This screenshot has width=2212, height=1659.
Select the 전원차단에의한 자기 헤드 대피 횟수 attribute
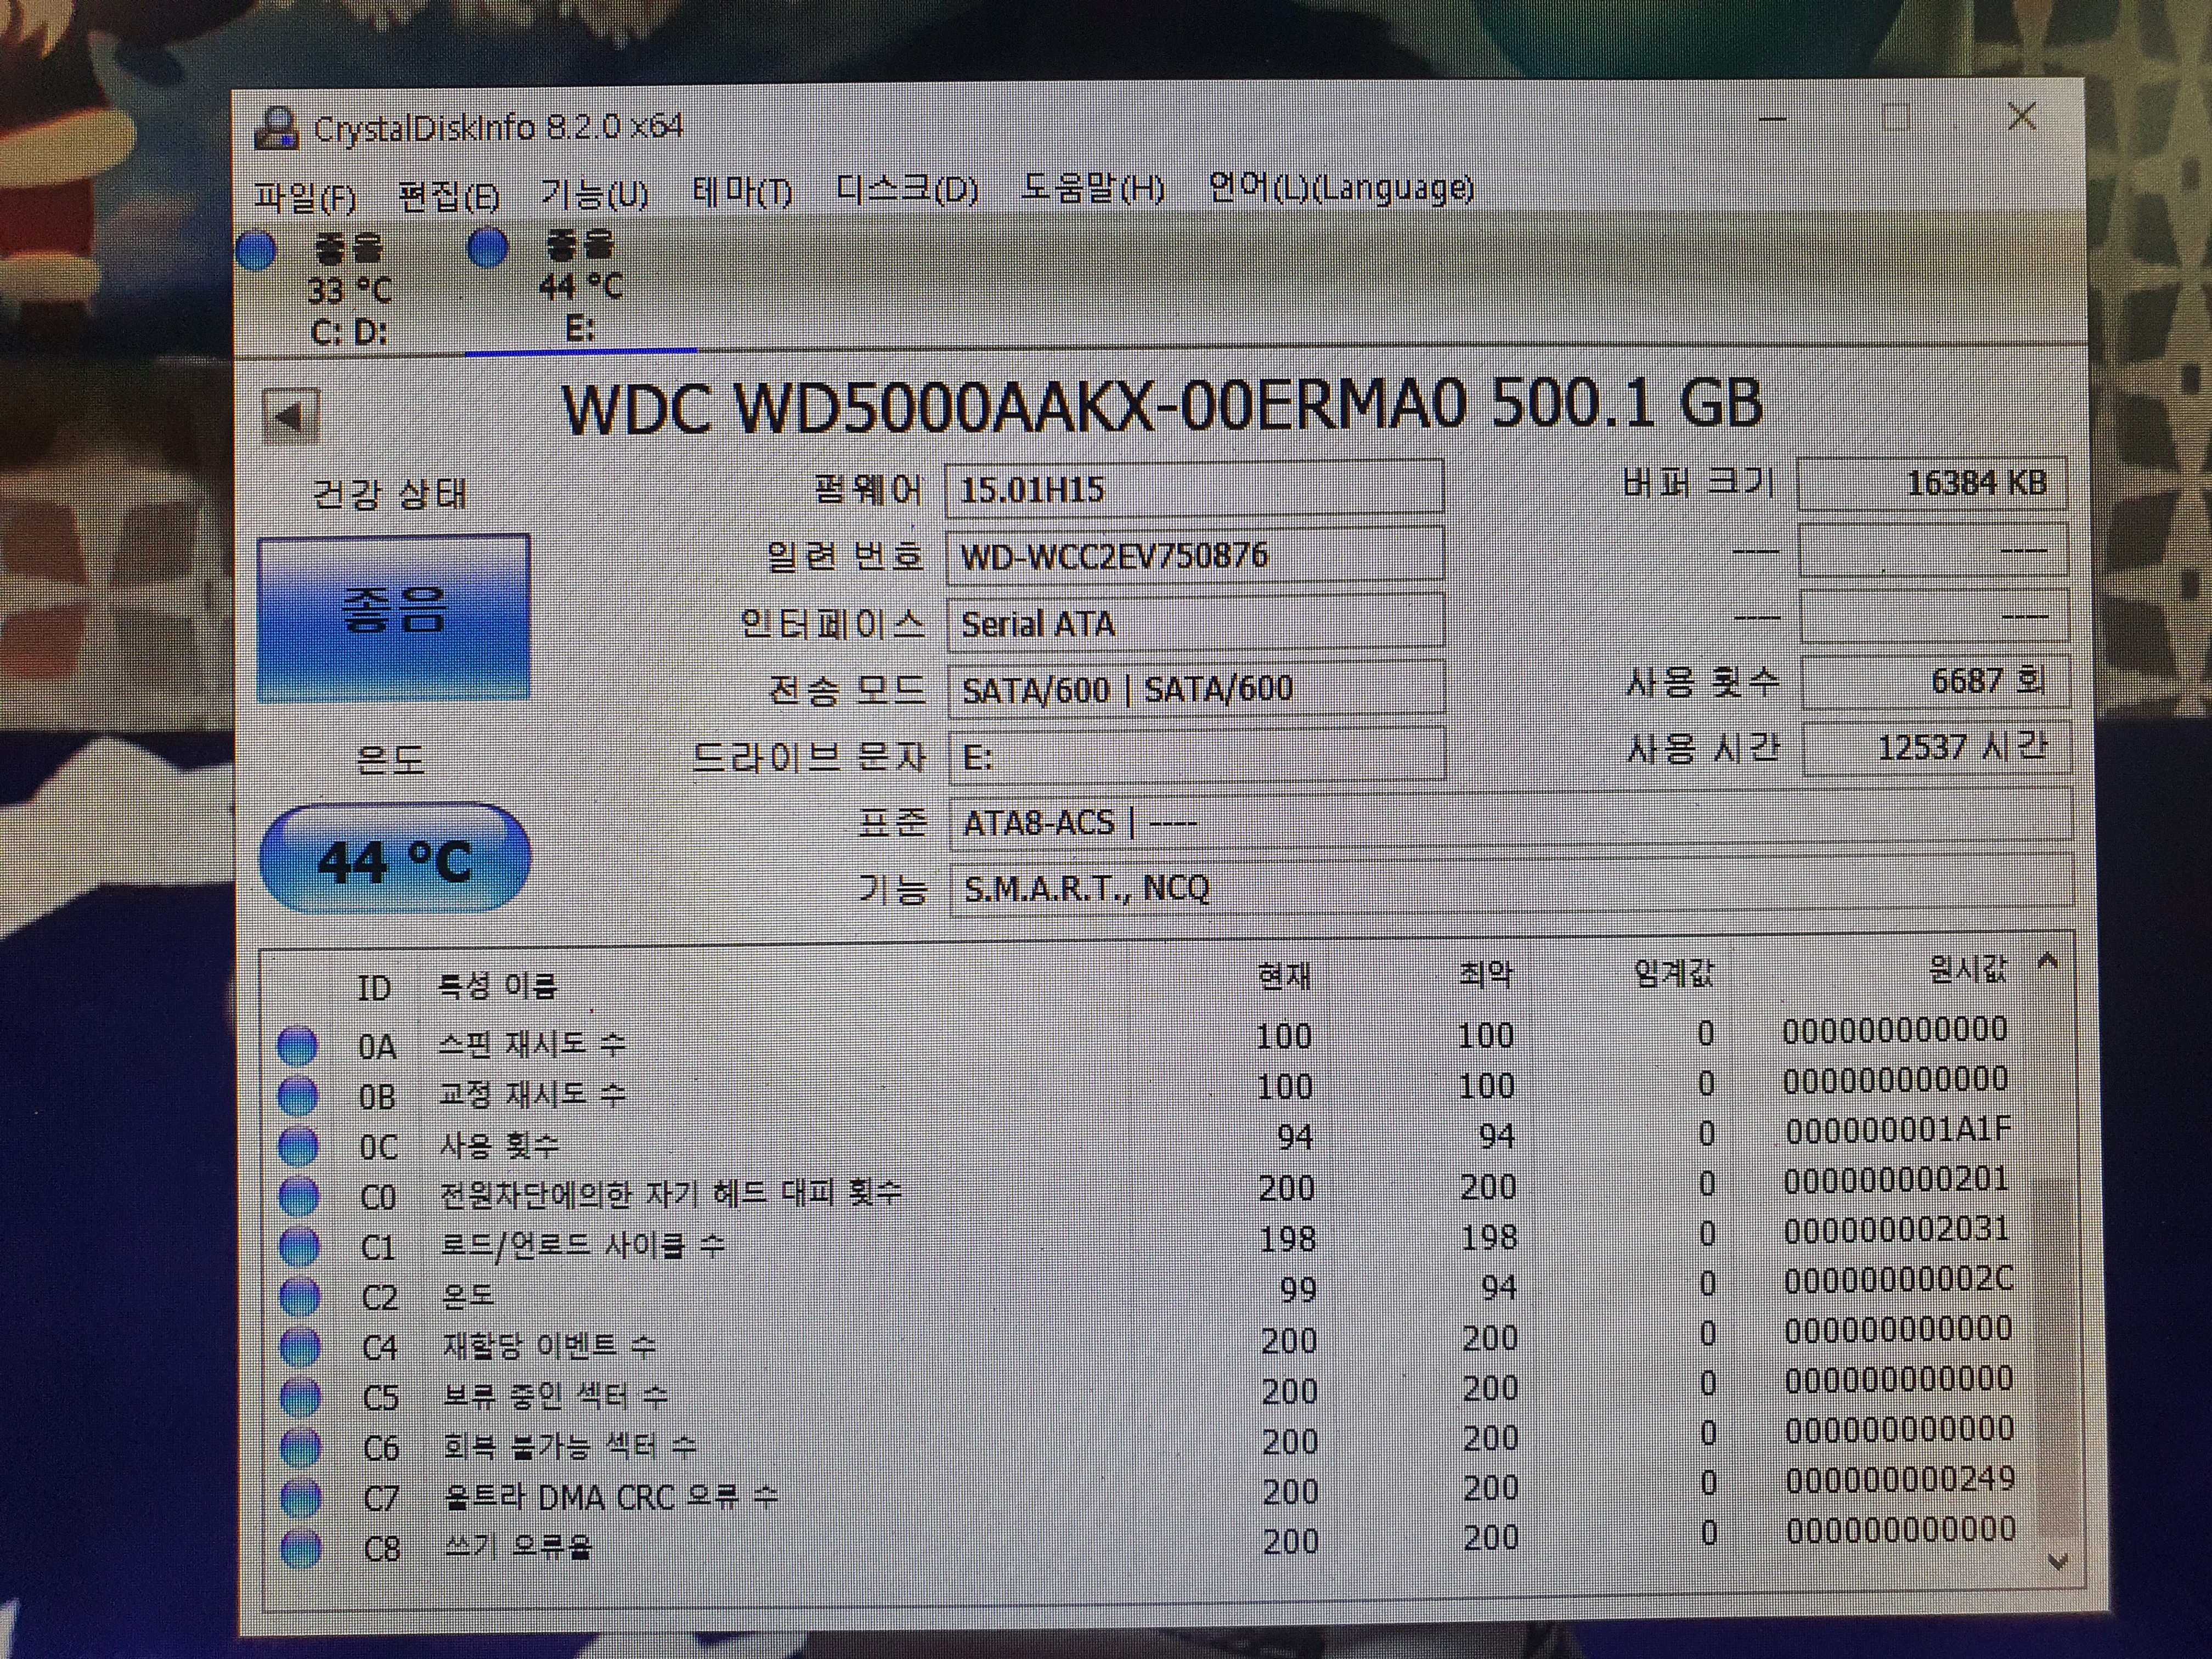click(671, 1193)
